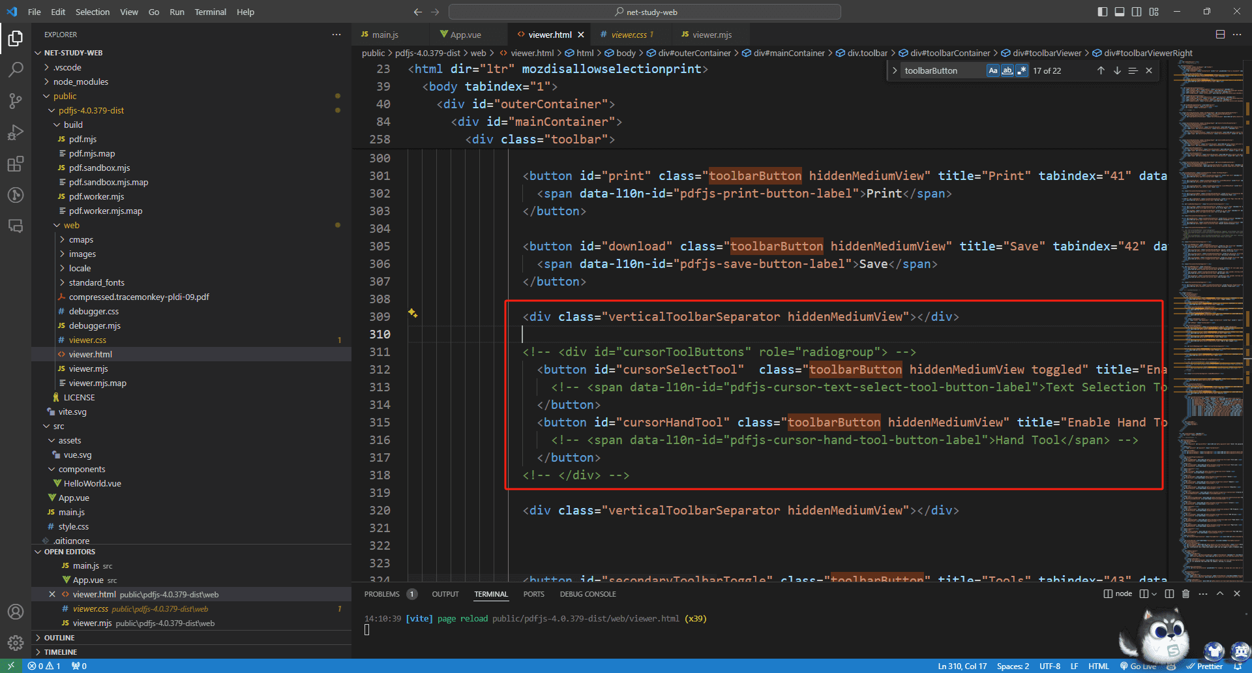Jump to next find match
The image size is (1252, 673).
pos(1117,70)
